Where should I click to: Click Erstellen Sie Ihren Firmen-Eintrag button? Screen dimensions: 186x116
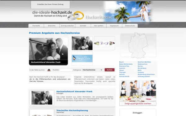coord(50,5)
